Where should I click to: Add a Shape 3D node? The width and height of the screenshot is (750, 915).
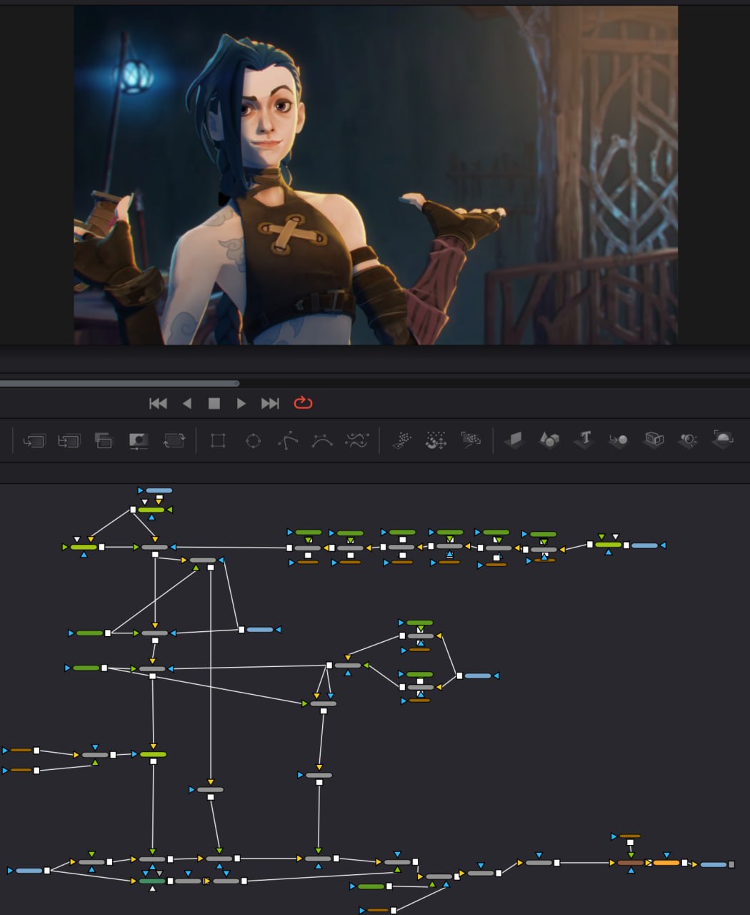tap(549, 440)
